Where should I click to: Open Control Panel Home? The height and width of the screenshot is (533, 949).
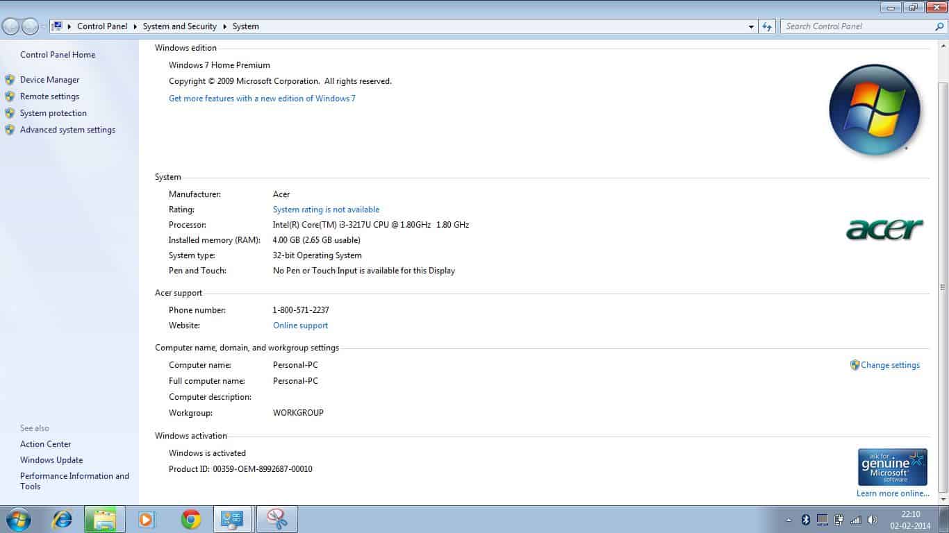(58, 55)
